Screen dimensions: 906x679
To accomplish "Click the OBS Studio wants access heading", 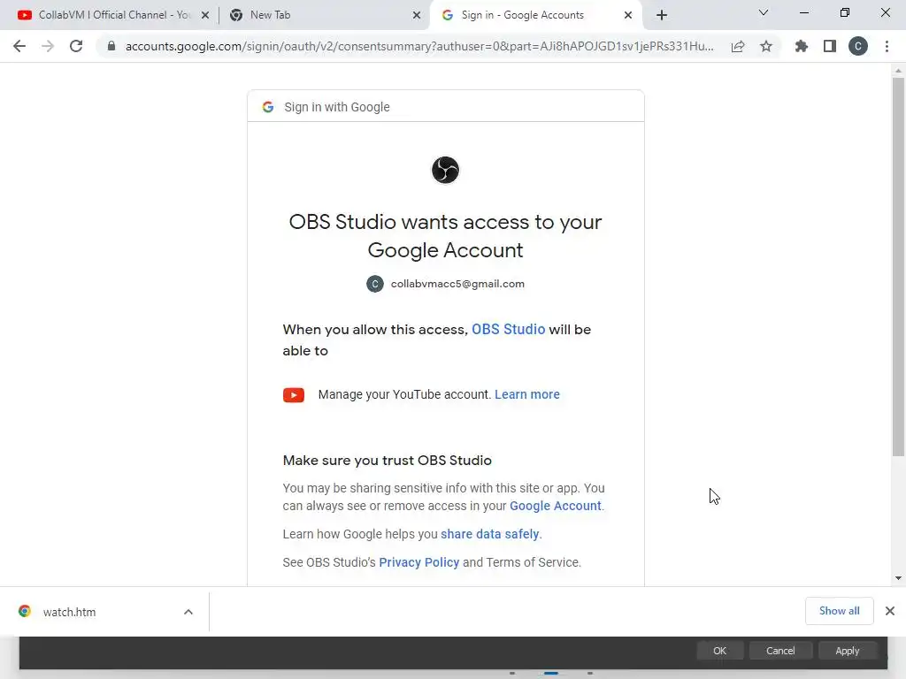I will [446, 235].
